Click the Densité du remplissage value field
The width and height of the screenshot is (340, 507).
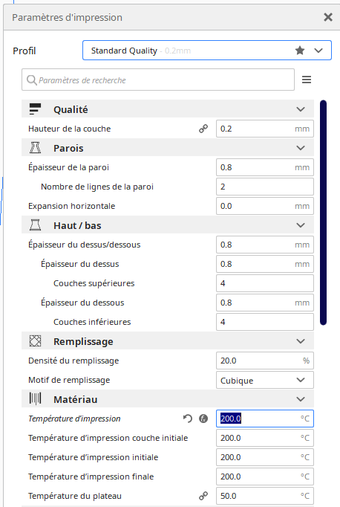265,361
